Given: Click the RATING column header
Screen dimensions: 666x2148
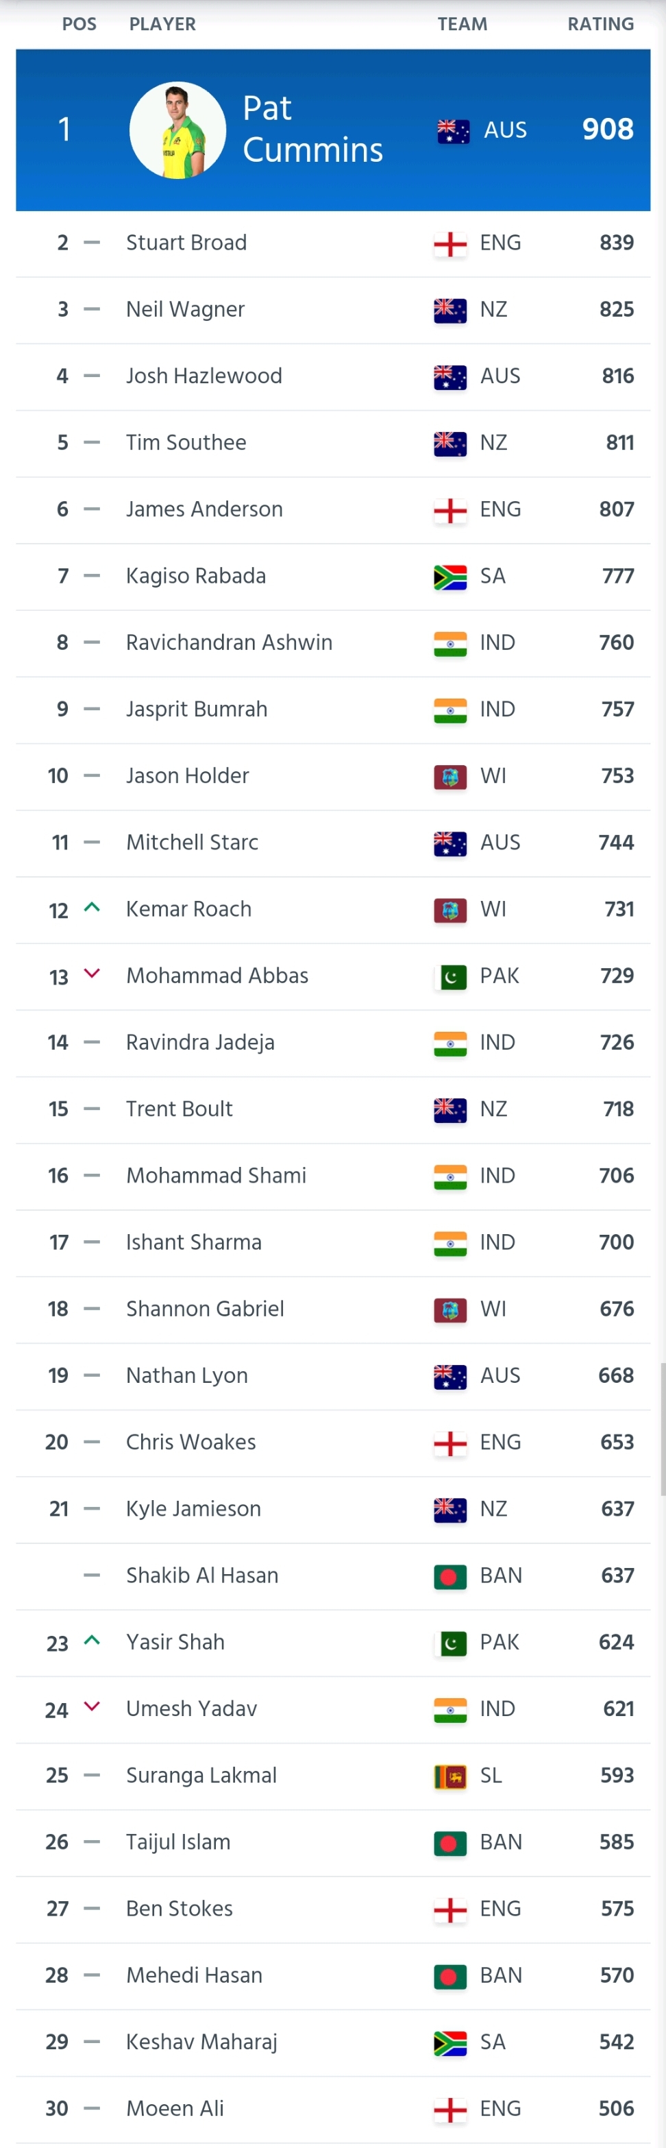Looking at the screenshot, I should click(600, 24).
